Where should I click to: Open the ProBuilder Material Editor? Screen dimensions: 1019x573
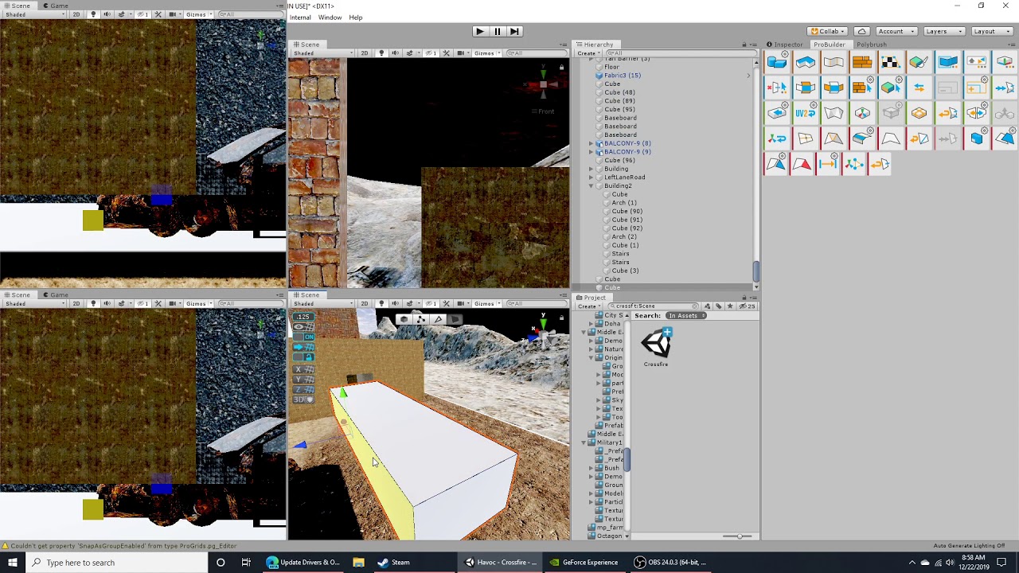(x=862, y=61)
